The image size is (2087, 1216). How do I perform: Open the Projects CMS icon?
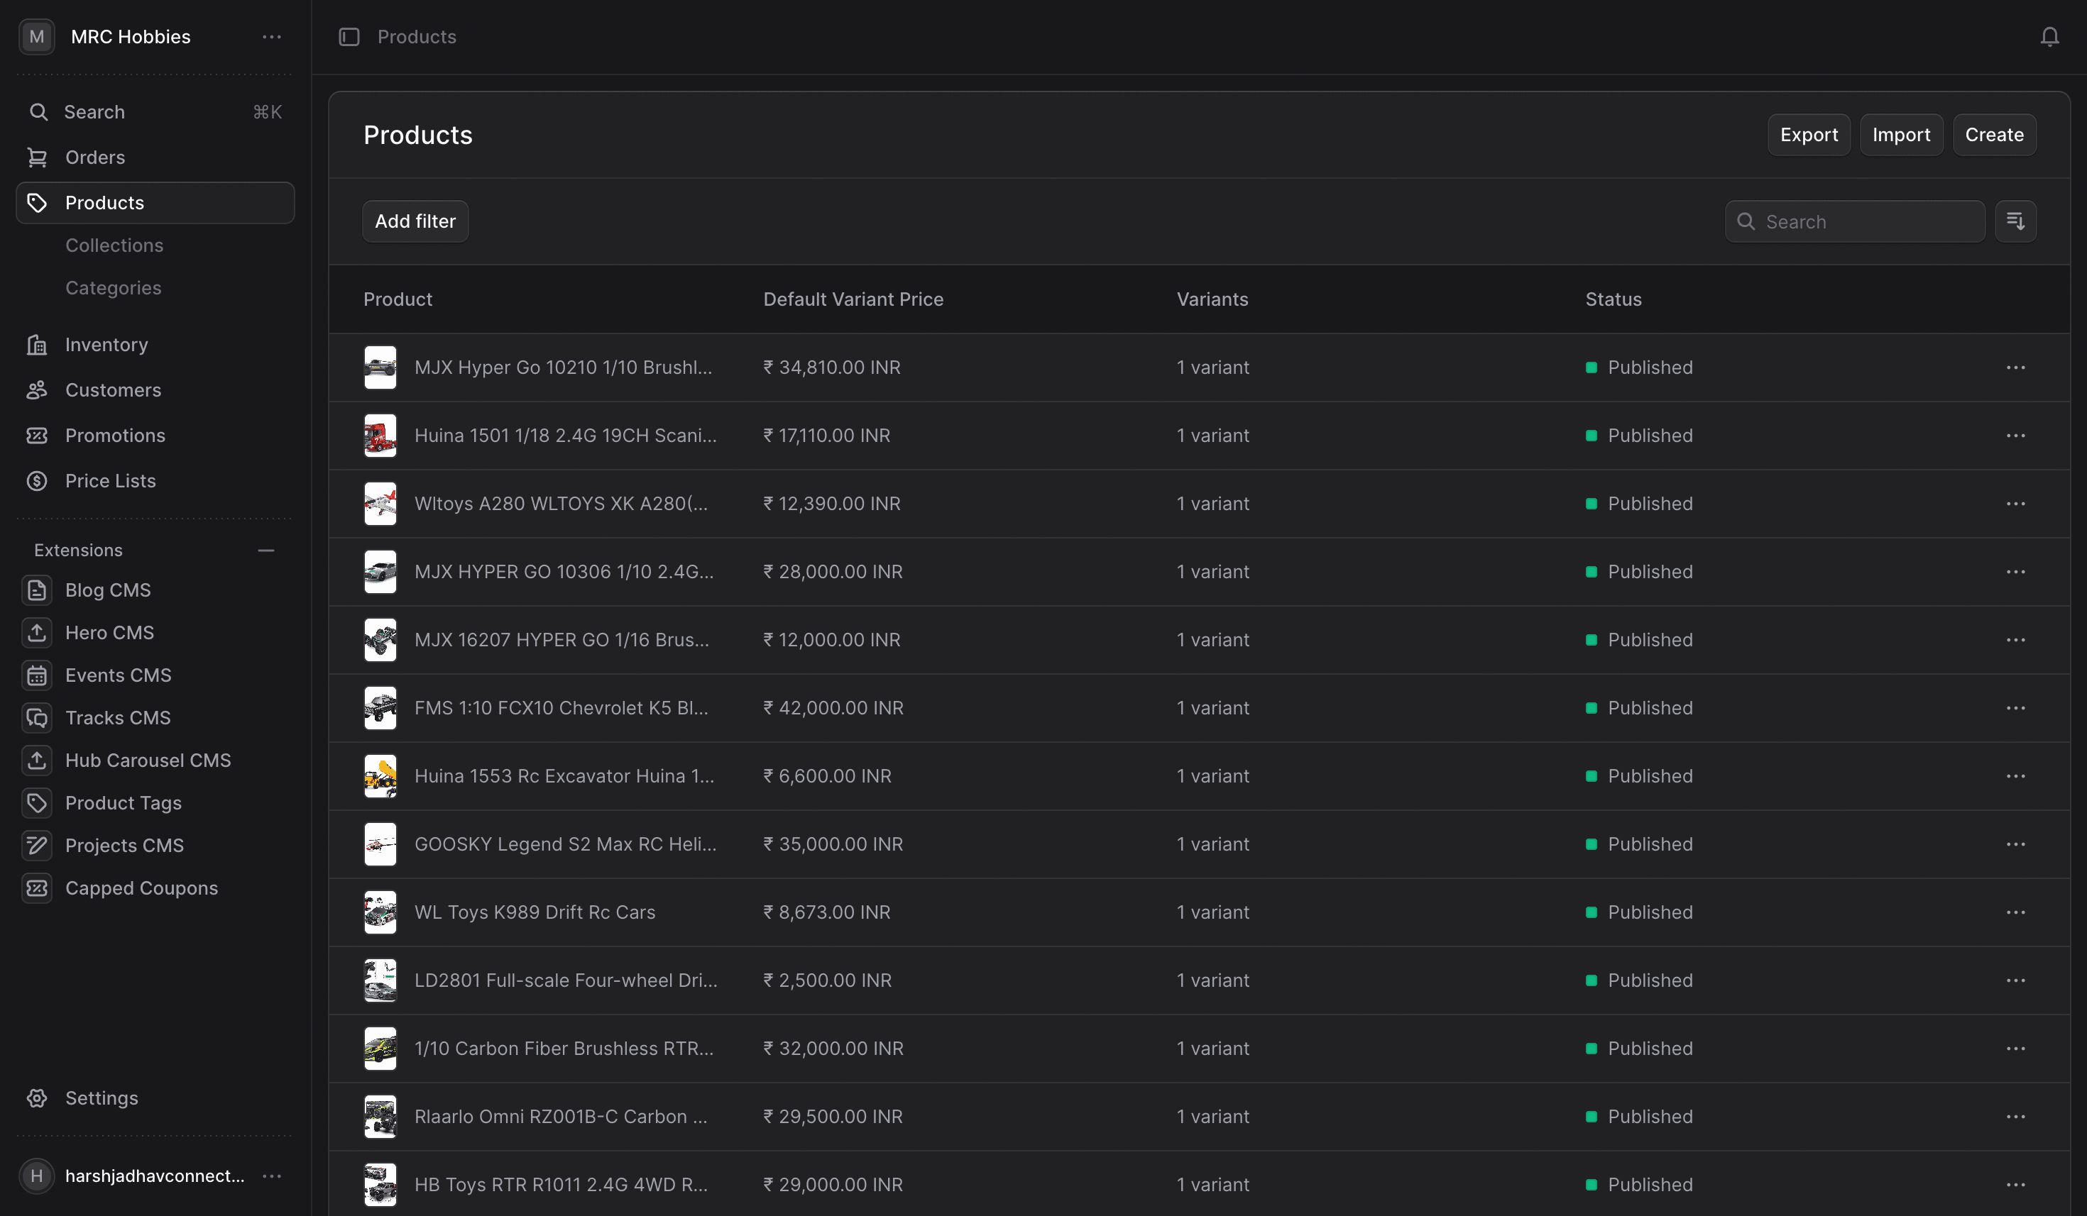36,845
